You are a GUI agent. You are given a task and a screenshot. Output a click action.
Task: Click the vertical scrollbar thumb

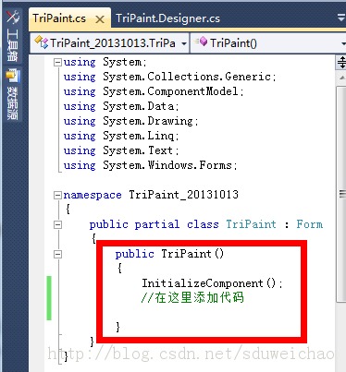(x=341, y=195)
